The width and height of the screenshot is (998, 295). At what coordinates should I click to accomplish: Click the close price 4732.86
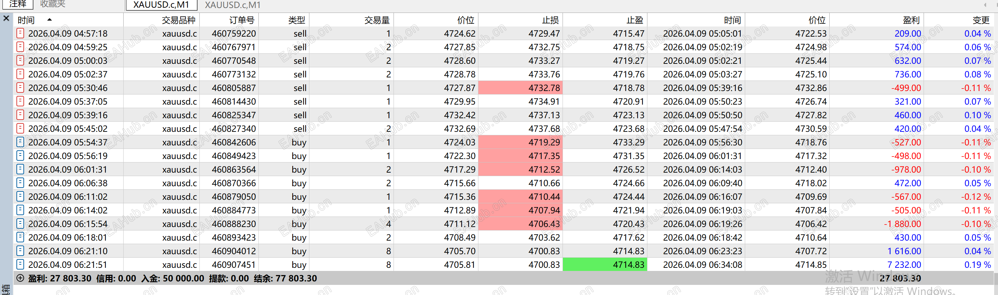(x=811, y=88)
